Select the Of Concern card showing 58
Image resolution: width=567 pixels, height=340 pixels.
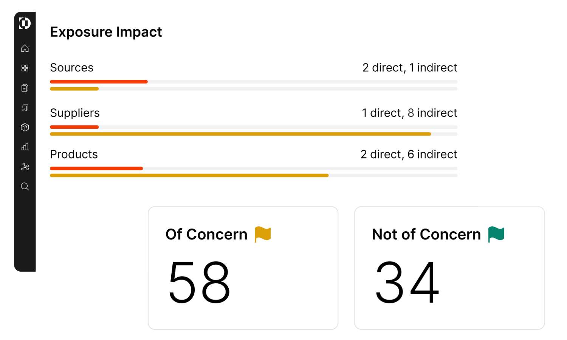[x=243, y=267]
